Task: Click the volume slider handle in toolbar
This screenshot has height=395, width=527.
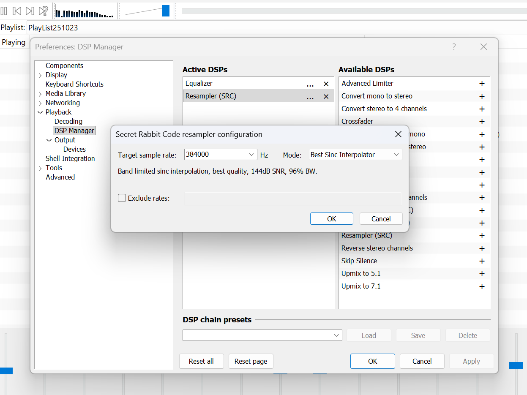Action: point(166,11)
